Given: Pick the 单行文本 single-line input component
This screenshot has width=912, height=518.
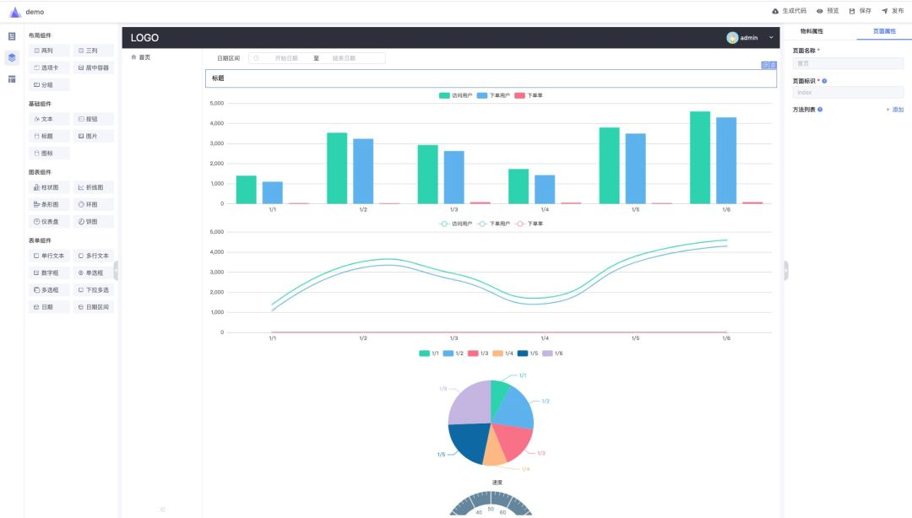Looking at the screenshot, I should click(x=49, y=256).
